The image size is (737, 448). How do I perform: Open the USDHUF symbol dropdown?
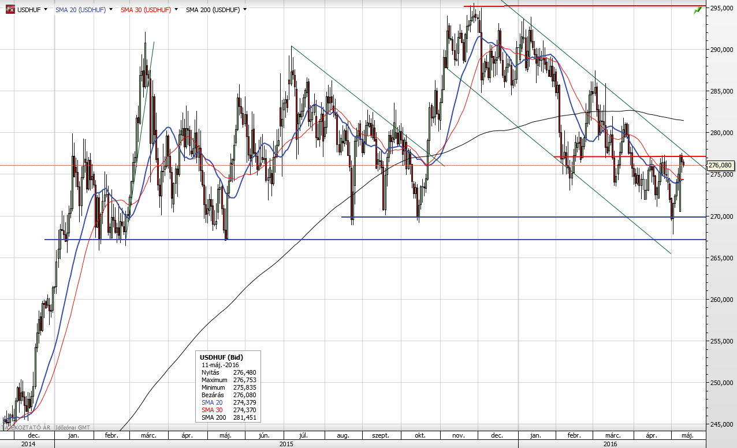click(x=45, y=10)
